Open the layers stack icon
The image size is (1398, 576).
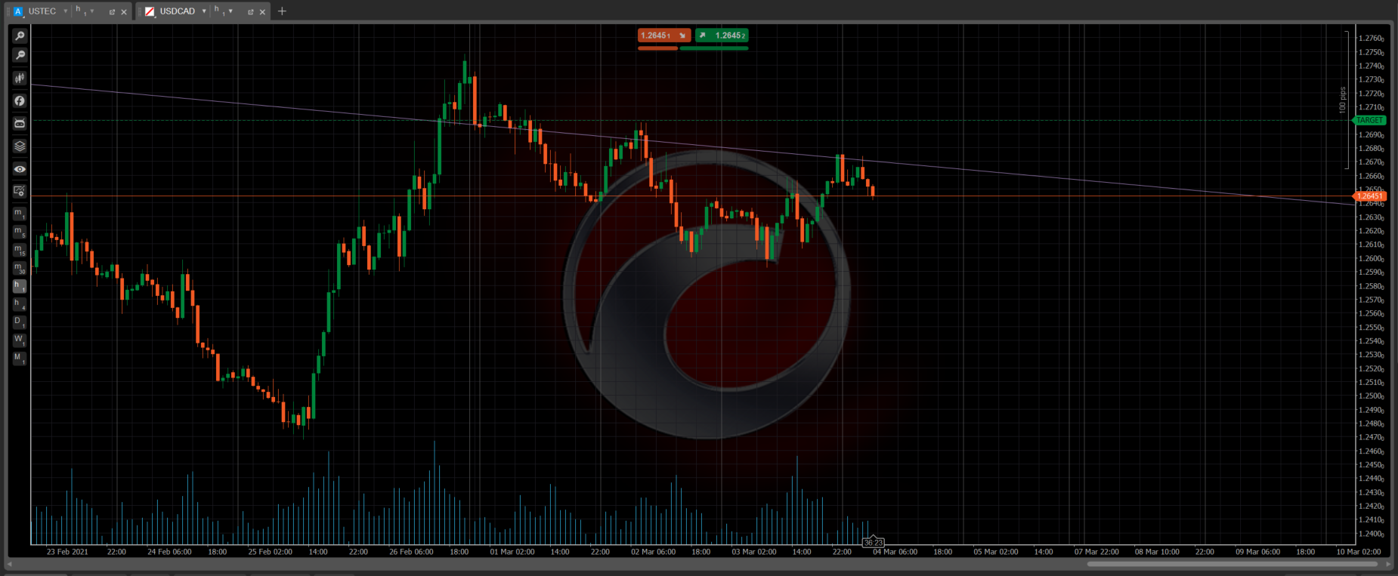20,146
